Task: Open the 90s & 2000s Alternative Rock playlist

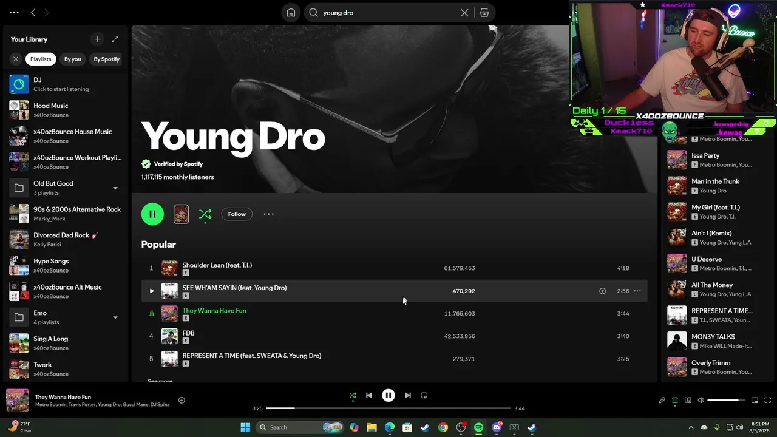Action: click(66, 214)
